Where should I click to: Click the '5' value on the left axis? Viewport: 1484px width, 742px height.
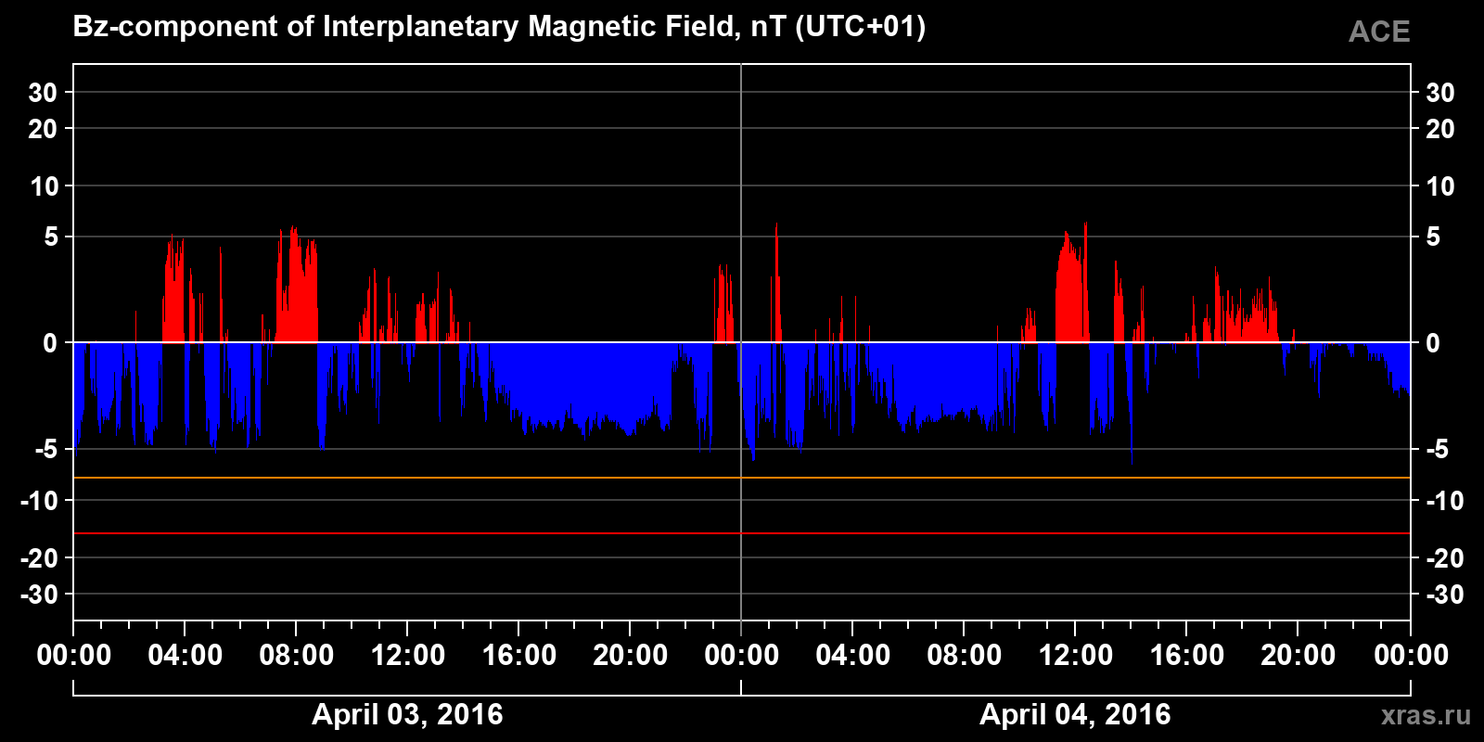(x=51, y=237)
